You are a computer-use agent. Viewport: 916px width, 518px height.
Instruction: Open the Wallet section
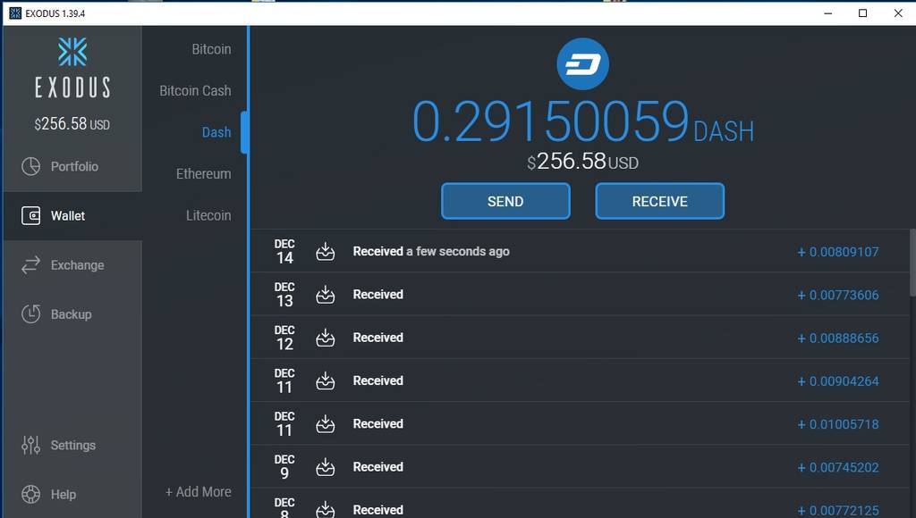pyautogui.click(x=72, y=216)
